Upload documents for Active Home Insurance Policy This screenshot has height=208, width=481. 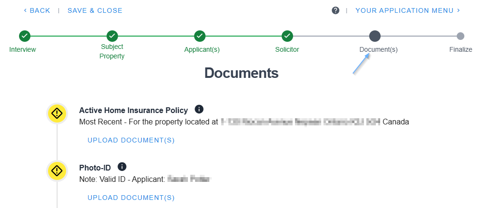(x=131, y=140)
